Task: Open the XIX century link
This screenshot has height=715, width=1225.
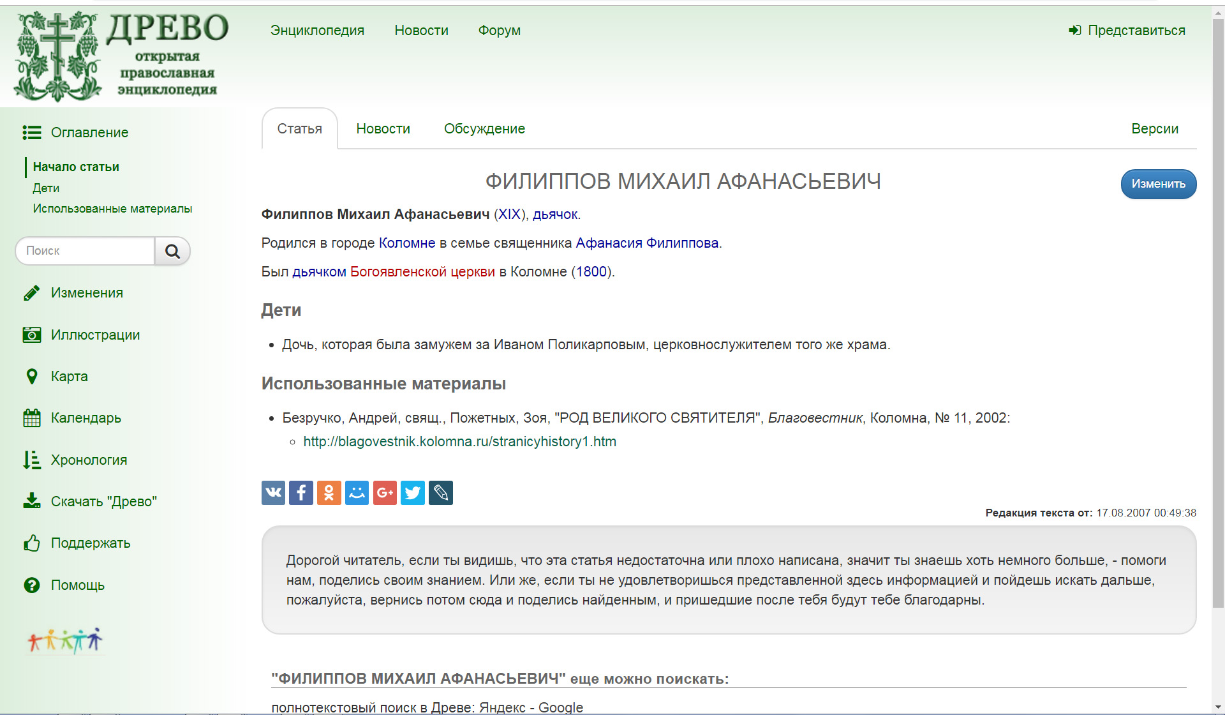Action: (x=509, y=214)
